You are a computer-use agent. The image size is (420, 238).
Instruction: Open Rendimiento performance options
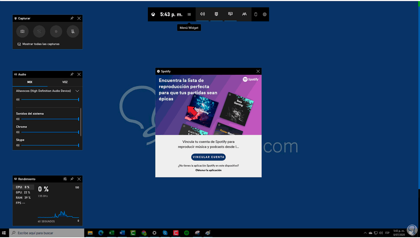pyautogui.click(x=65, y=179)
